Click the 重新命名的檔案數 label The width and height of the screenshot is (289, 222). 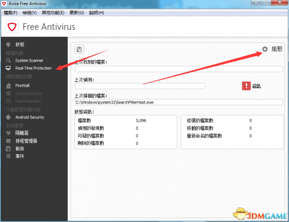pyautogui.click(x=205, y=136)
